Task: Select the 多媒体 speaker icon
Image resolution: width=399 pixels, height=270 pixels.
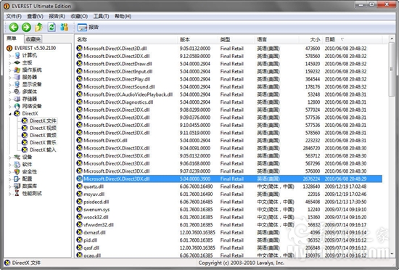Action: (x=17, y=91)
